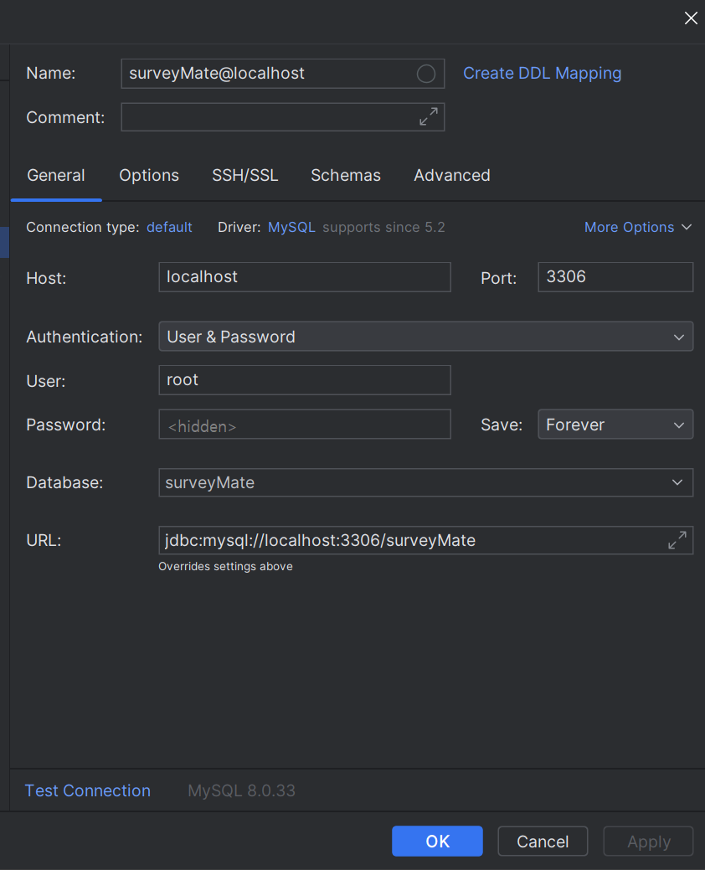Focus the Password input field

click(304, 425)
